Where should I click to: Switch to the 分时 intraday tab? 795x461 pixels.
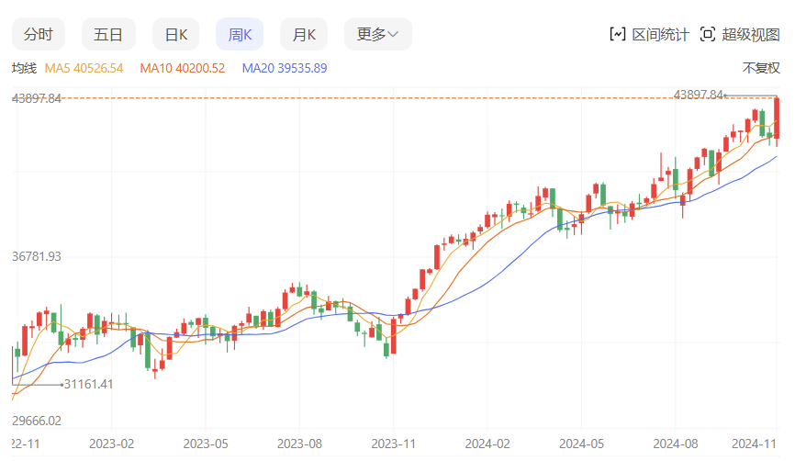pyautogui.click(x=39, y=34)
